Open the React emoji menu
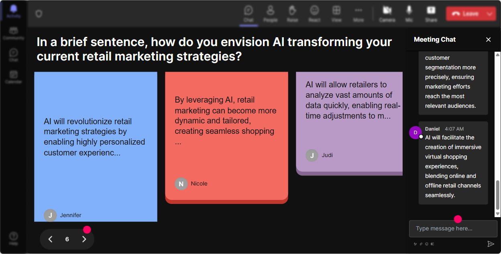The image size is (501, 254). (x=314, y=14)
